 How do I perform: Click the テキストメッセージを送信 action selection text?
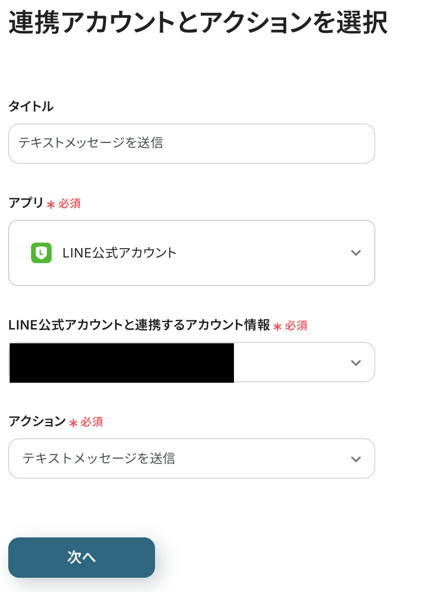click(x=99, y=458)
